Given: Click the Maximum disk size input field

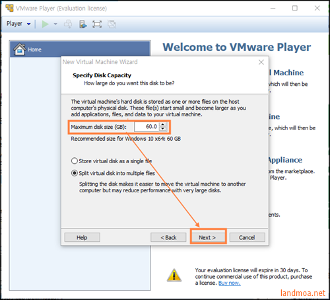Looking at the screenshot, I should point(147,127).
